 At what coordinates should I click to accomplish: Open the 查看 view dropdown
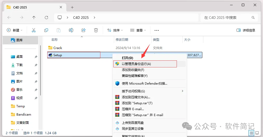coord(138,30)
